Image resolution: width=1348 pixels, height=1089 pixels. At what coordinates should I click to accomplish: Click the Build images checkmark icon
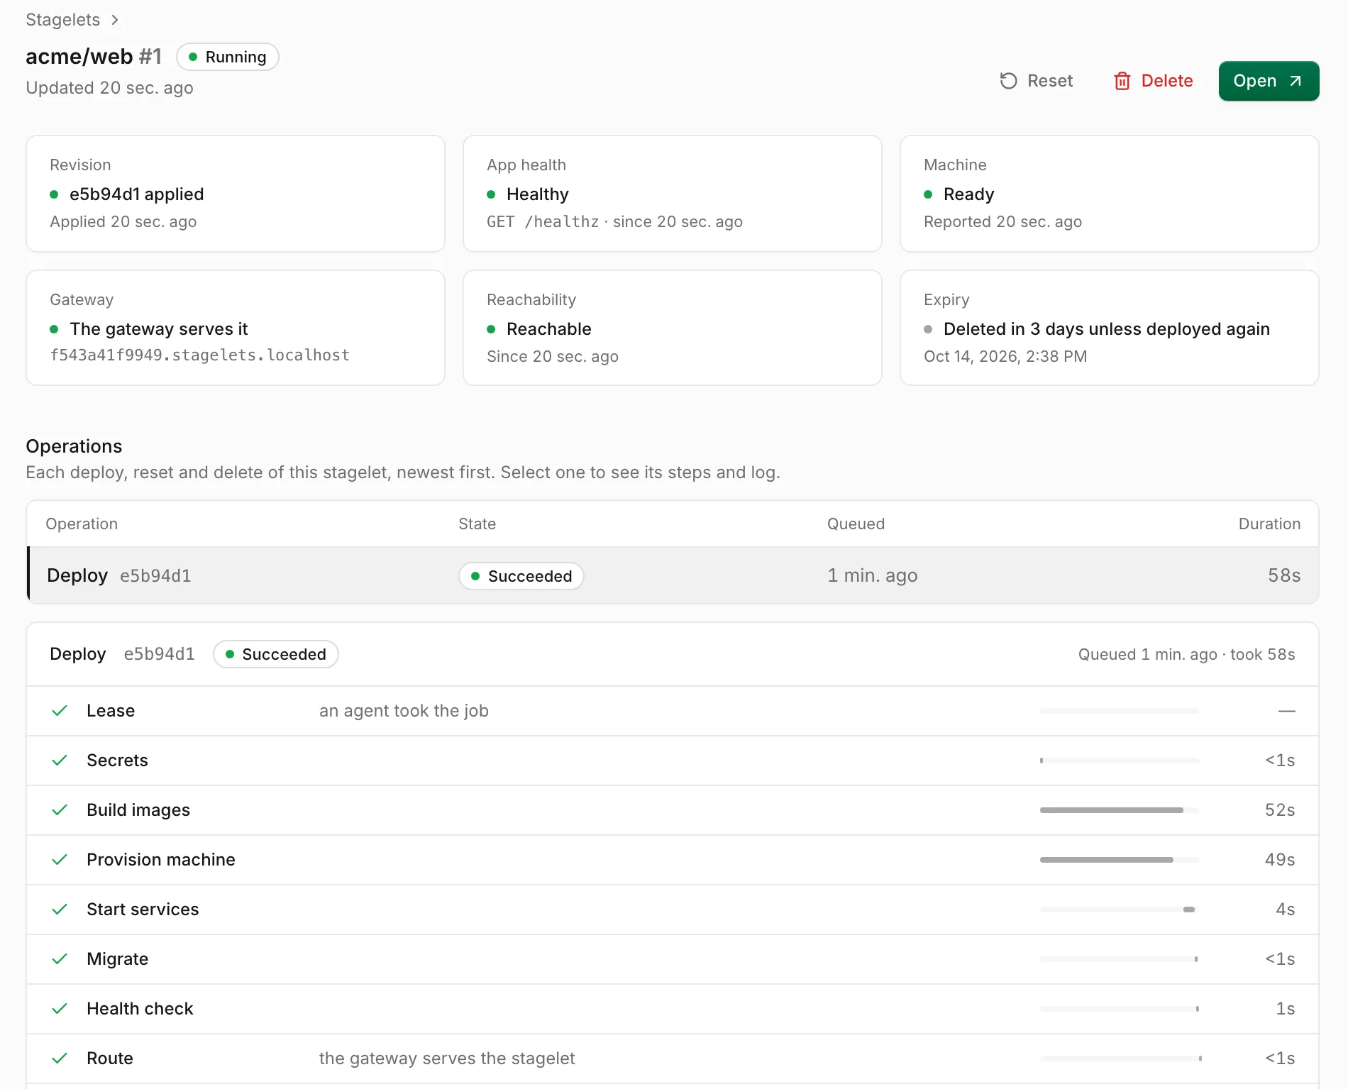click(60, 810)
